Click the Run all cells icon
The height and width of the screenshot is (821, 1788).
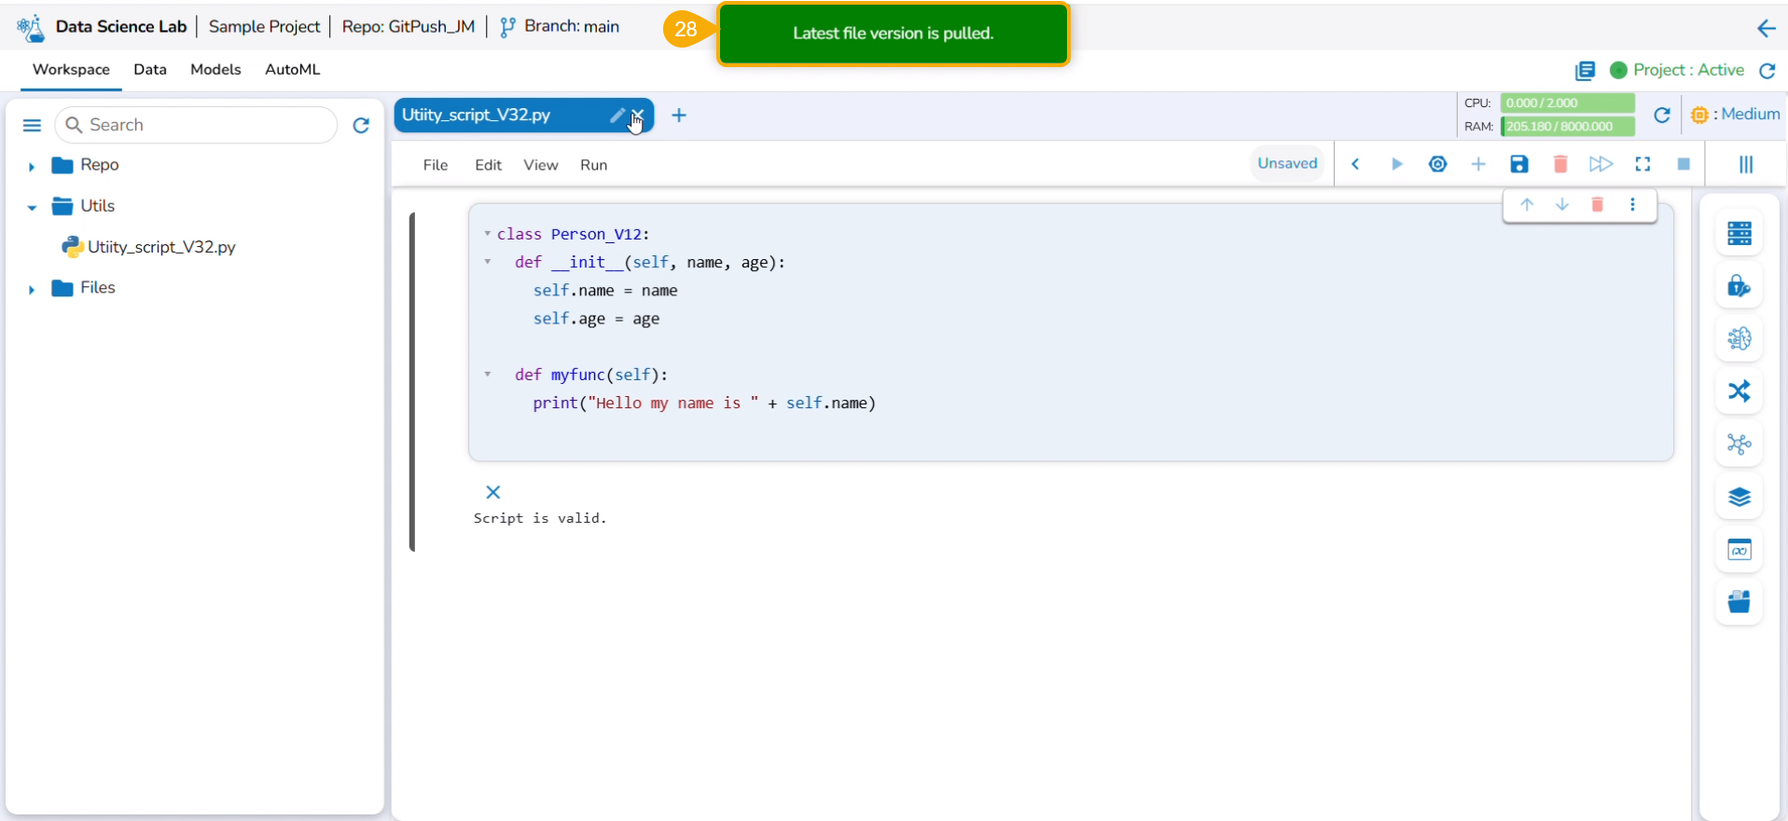(1601, 165)
